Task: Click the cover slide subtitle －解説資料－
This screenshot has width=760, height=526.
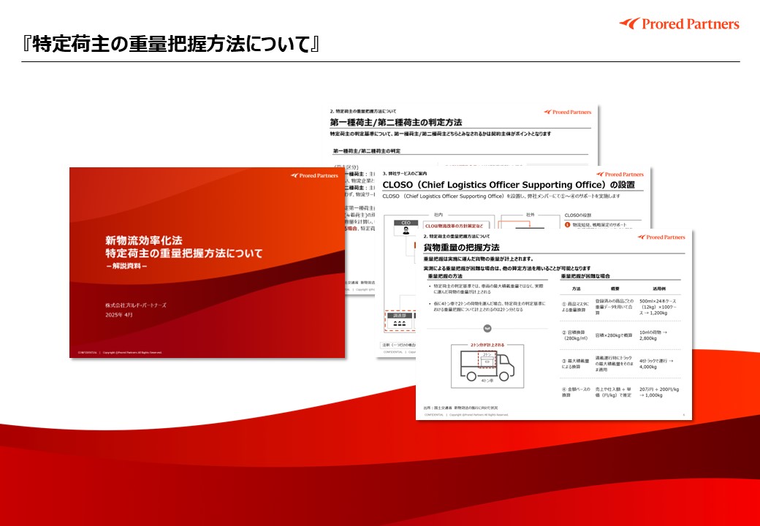Action: (x=126, y=266)
